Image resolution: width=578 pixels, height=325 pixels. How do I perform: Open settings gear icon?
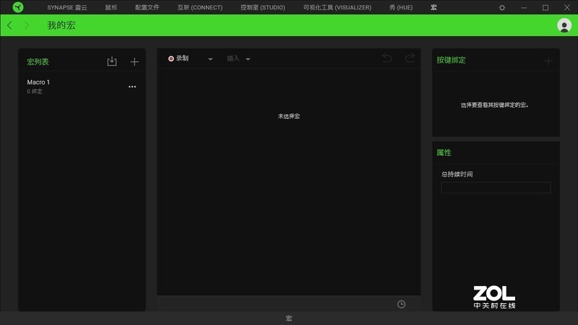tap(502, 7)
